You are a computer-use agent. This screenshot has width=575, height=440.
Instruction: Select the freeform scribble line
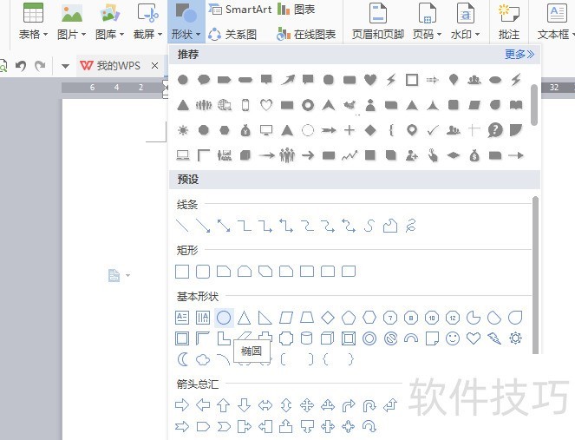pos(411,226)
